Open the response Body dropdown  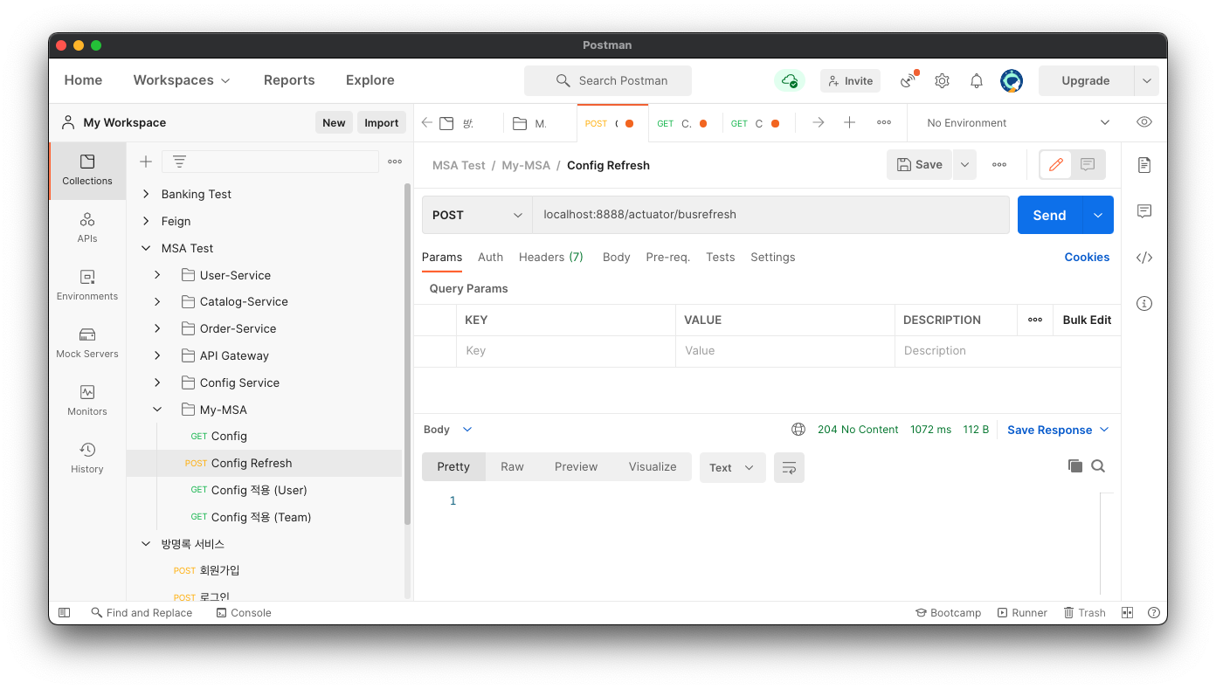coord(448,430)
